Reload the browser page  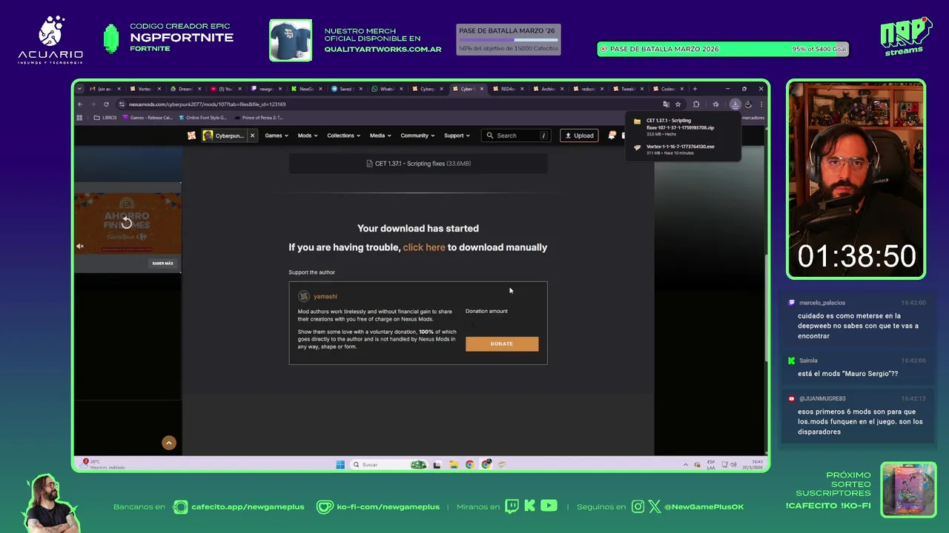106,104
